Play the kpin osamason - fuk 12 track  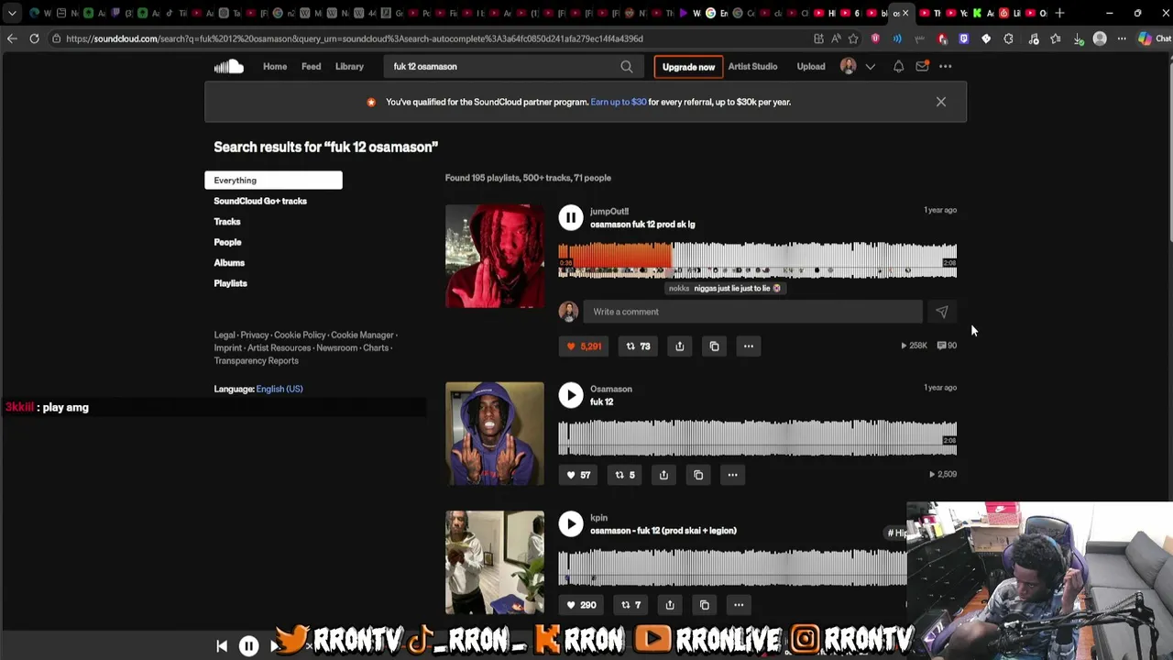tap(571, 523)
